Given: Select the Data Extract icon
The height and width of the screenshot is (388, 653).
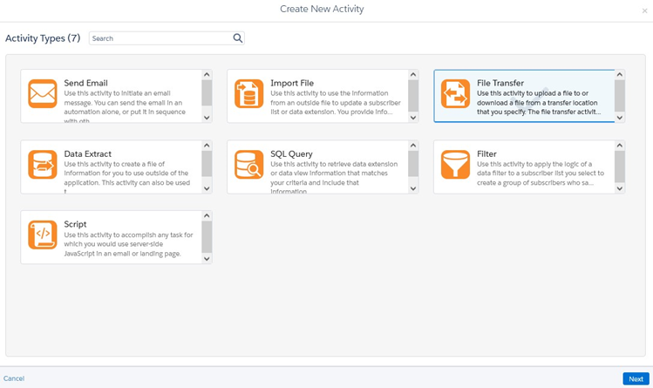Looking at the screenshot, I should coord(43,164).
